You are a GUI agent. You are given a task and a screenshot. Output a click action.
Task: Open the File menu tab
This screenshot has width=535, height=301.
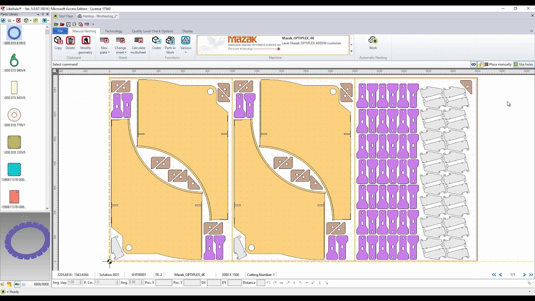(60, 31)
